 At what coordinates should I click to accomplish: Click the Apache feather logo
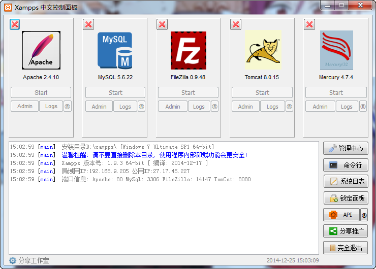41,50
